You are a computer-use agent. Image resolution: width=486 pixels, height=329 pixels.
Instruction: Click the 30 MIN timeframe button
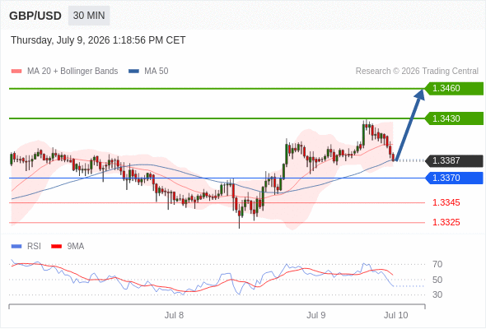point(89,16)
